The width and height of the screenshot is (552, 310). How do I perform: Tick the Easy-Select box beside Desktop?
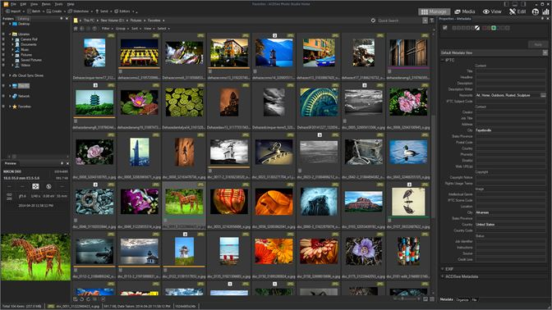3,24
